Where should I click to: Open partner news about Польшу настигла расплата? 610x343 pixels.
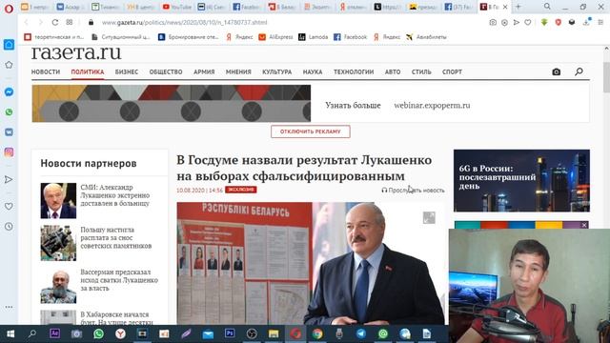[116, 237]
